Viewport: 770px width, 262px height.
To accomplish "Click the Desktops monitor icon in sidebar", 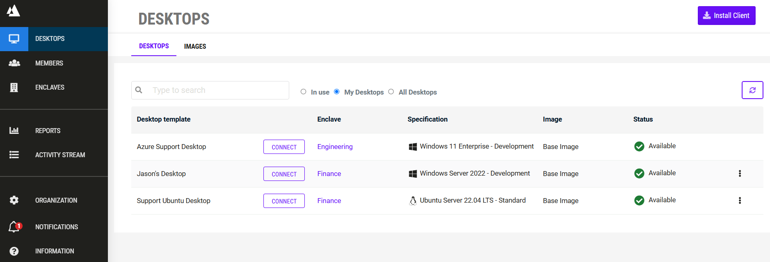I will (x=14, y=39).
